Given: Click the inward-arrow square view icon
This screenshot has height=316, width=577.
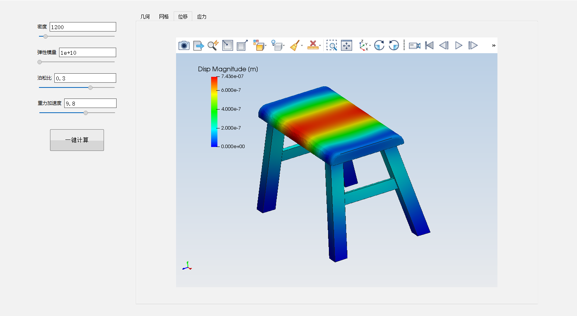Looking at the screenshot, I should (x=228, y=45).
